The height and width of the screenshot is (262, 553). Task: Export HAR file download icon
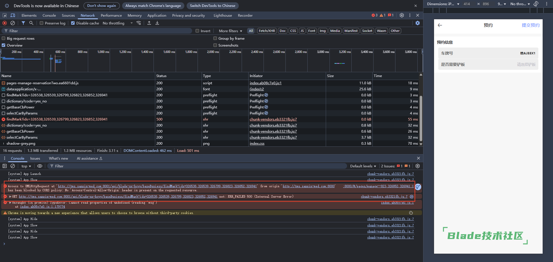click(157, 23)
